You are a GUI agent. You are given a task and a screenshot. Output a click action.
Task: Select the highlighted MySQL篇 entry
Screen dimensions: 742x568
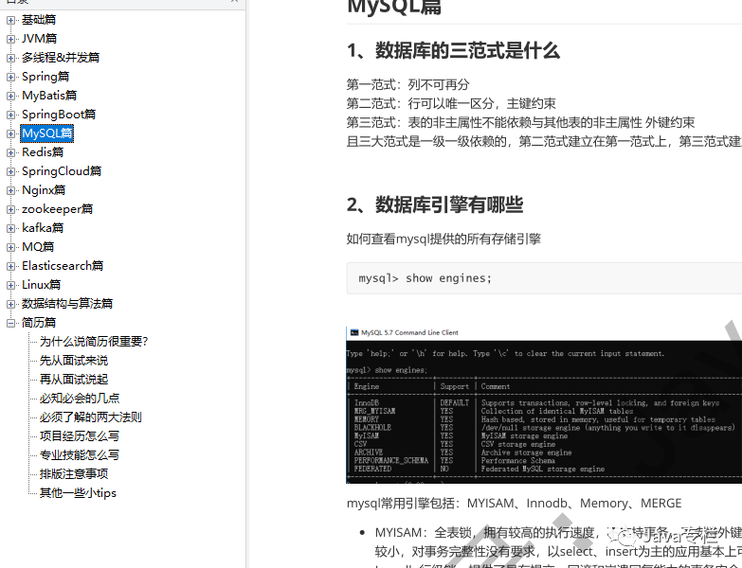point(47,133)
